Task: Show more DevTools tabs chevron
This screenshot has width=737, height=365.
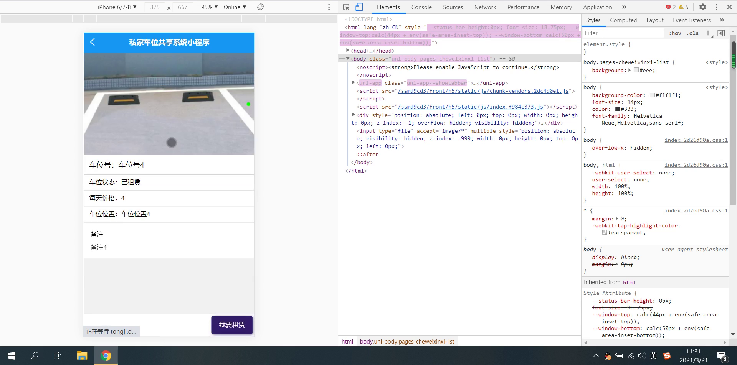Action: click(624, 7)
